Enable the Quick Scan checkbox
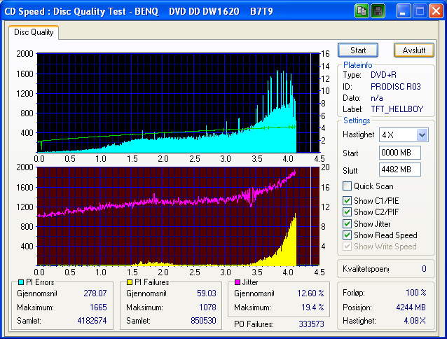The width and height of the screenshot is (447, 339). 347,186
